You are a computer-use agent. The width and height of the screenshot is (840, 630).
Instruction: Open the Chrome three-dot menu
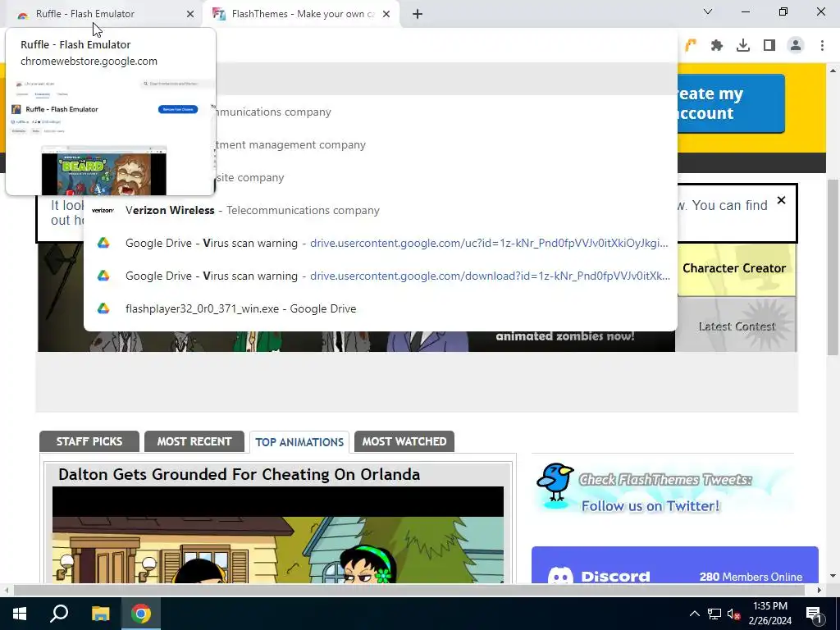822,46
